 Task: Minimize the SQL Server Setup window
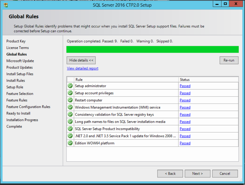click(217, 4)
